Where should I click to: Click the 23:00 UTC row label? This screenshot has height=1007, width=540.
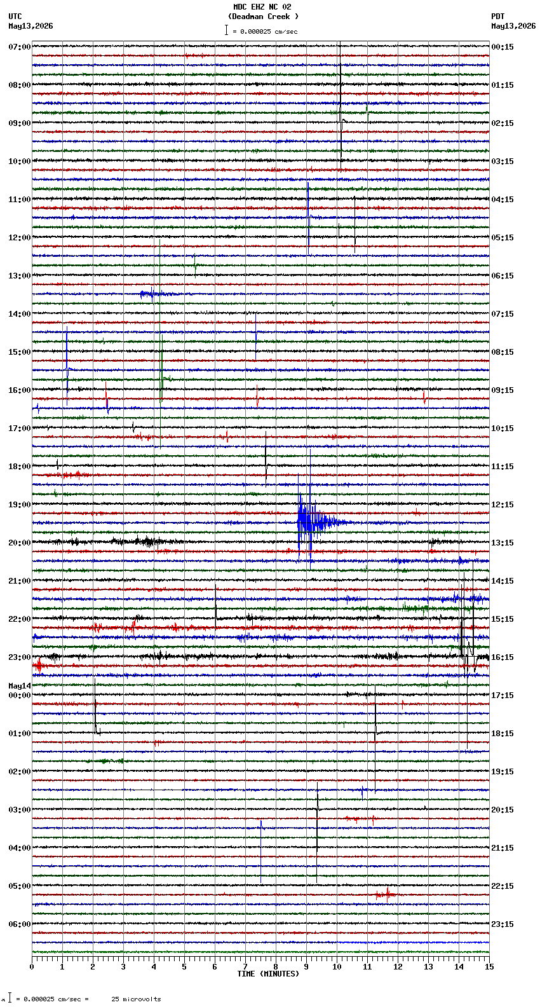(20, 657)
